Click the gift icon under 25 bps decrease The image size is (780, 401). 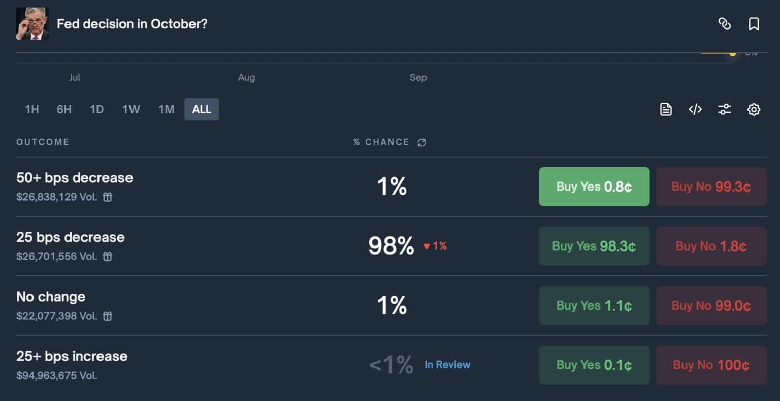tap(108, 257)
